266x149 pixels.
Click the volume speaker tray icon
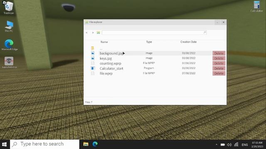[x=229, y=144]
